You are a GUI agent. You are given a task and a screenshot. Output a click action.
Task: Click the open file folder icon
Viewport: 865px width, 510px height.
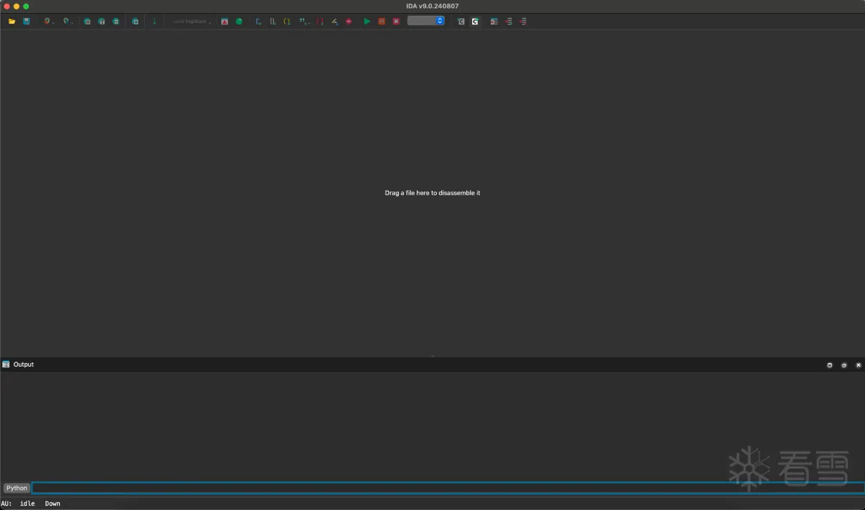pyautogui.click(x=12, y=22)
